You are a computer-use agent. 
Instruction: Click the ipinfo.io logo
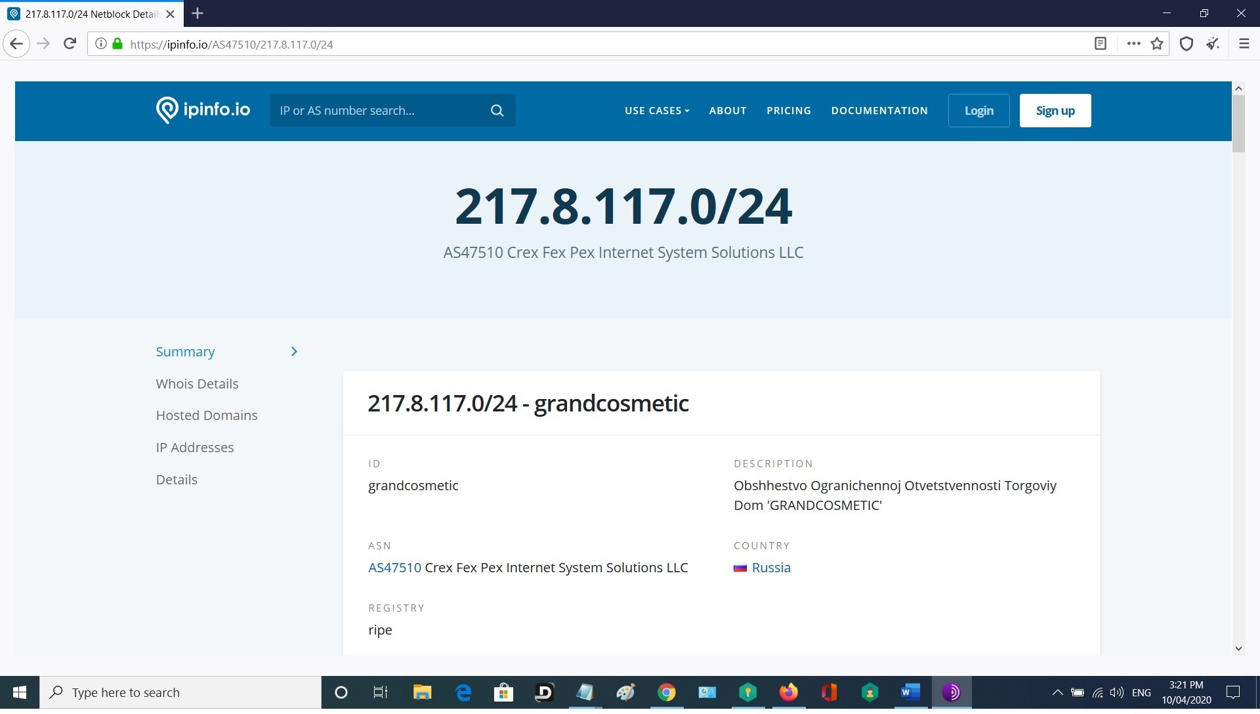point(203,110)
